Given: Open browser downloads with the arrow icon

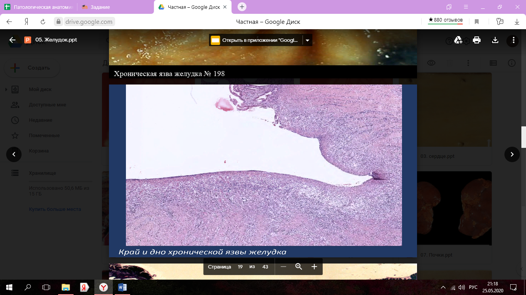Looking at the screenshot, I should coord(517,22).
